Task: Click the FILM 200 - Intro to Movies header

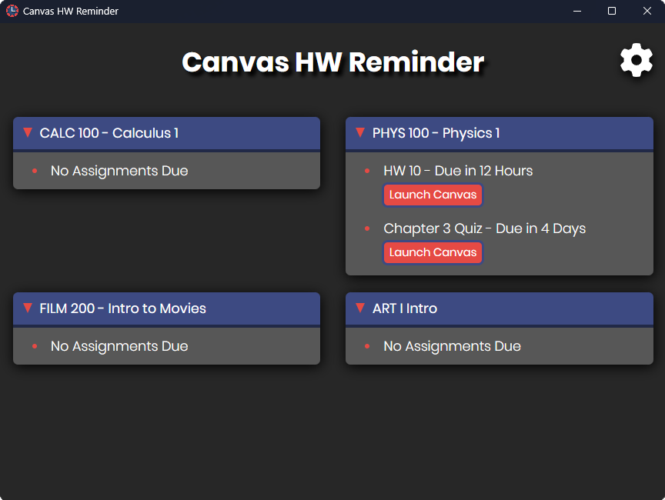Action: (x=123, y=308)
